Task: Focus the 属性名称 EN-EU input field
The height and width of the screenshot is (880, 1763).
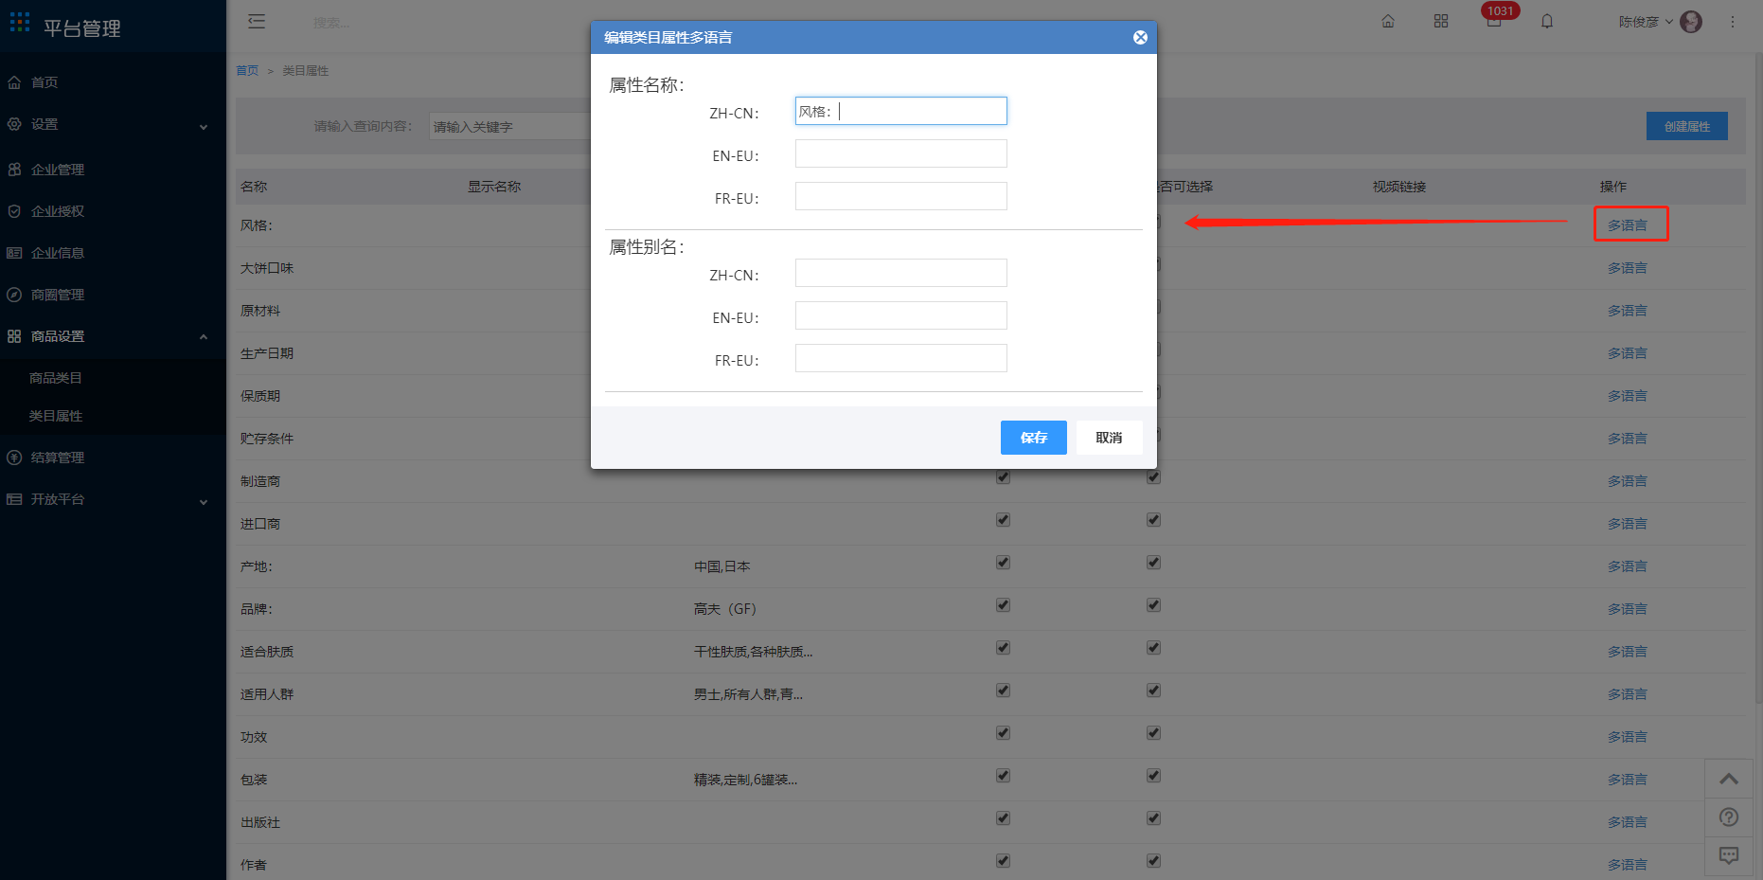Action: [900, 153]
